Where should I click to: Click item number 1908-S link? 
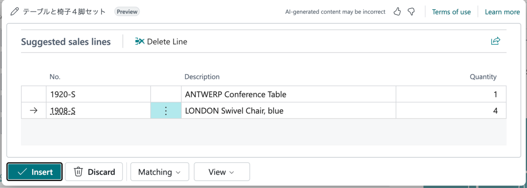pyautogui.click(x=63, y=111)
